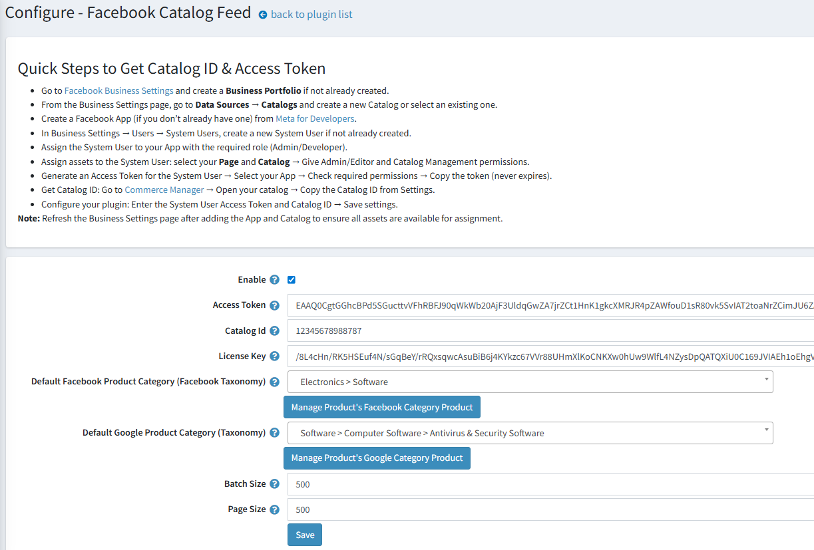This screenshot has width=814, height=550.
Task: Click help icon for Default Facebook Product Category
Action: point(274,382)
